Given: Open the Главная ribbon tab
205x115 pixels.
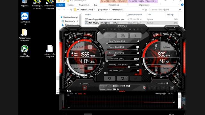Looking at the screenshot, I should [x=71, y=5].
